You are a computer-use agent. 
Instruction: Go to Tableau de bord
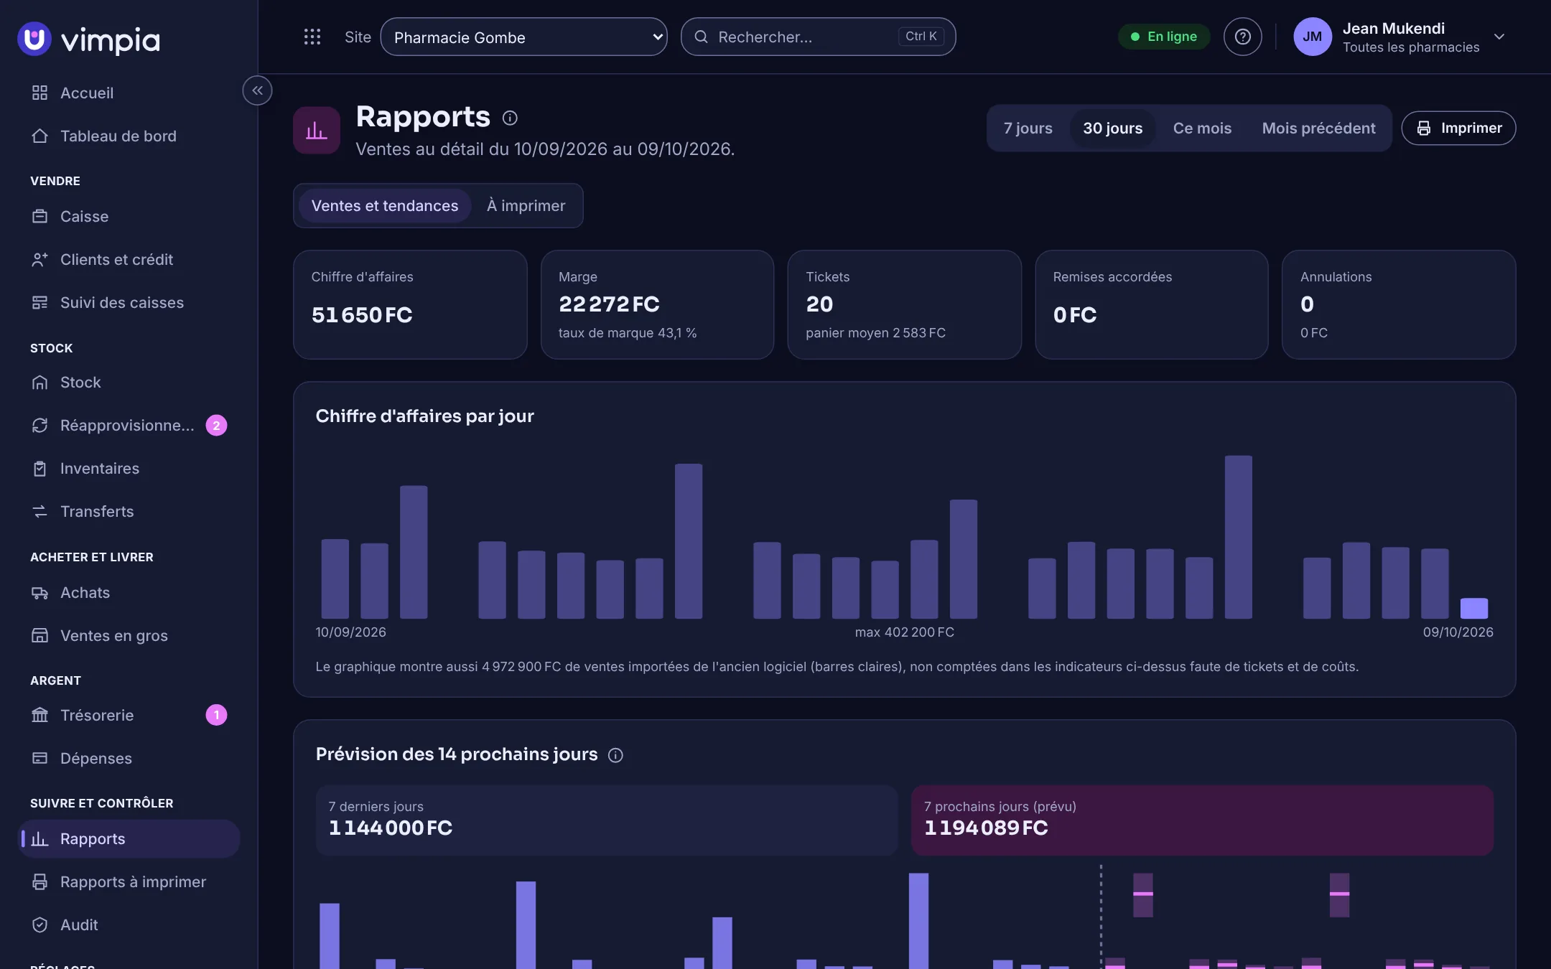coord(129,136)
